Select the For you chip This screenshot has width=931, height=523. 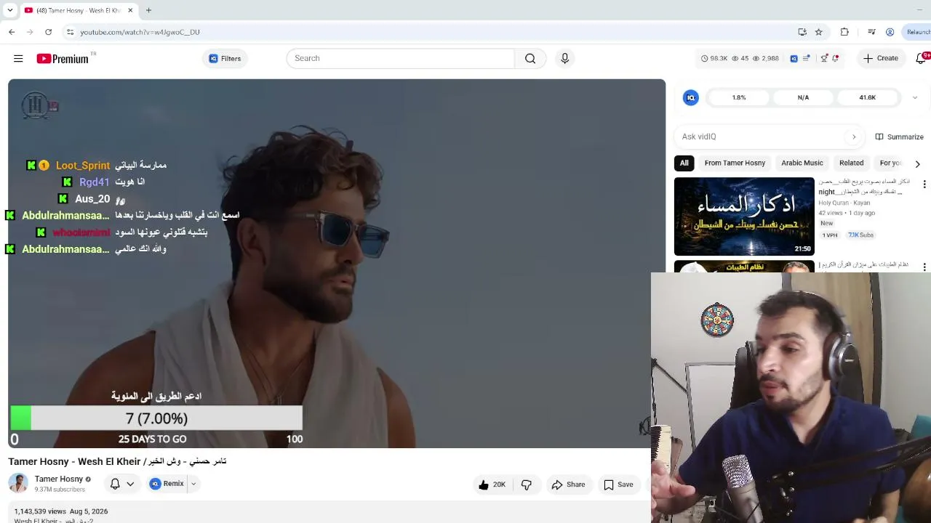point(890,163)
